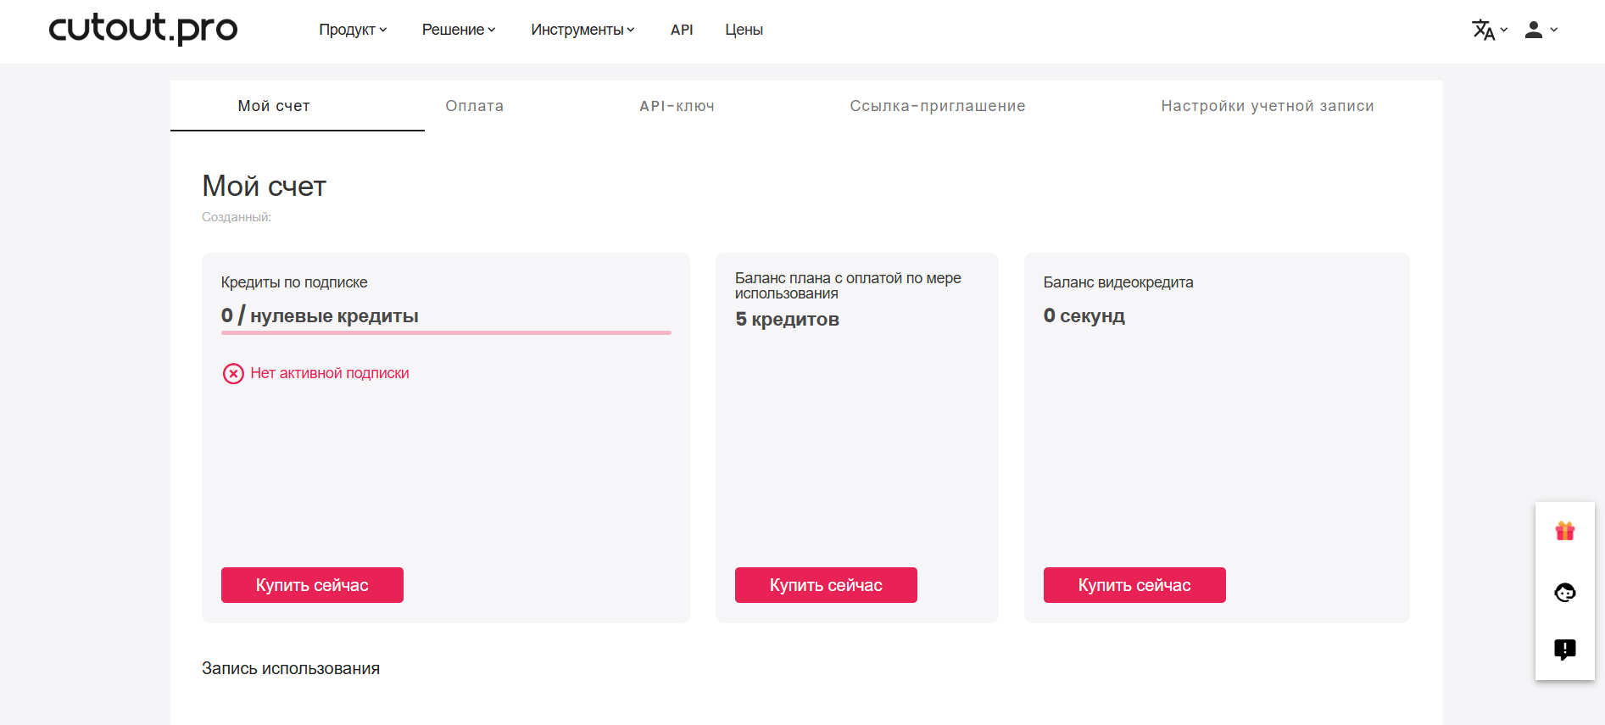Open the Цены pricing page
Screen dimensions: 1605x725
pyautogui.click(x=744, y=30)
